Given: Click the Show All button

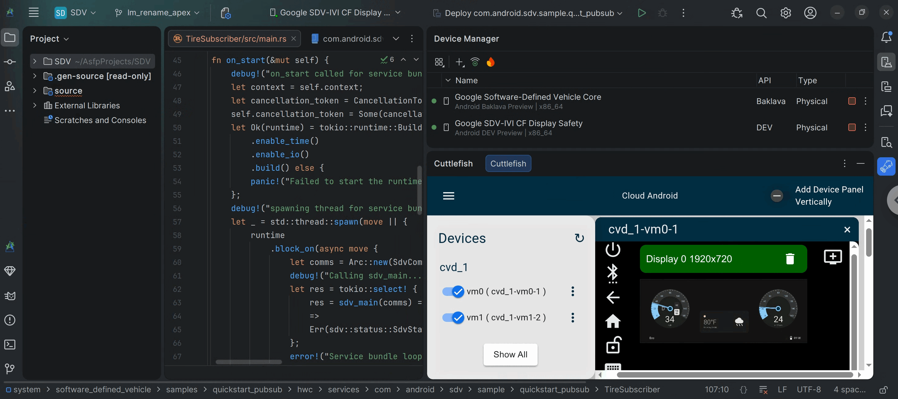Looking at the screenshot, I should tap(510, 354).
